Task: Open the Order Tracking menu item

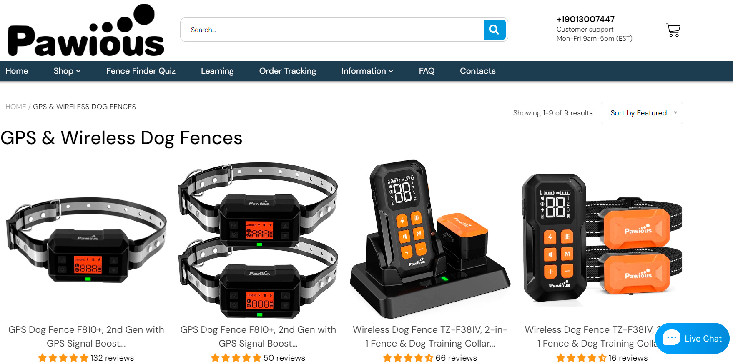Action: point(288,71)
